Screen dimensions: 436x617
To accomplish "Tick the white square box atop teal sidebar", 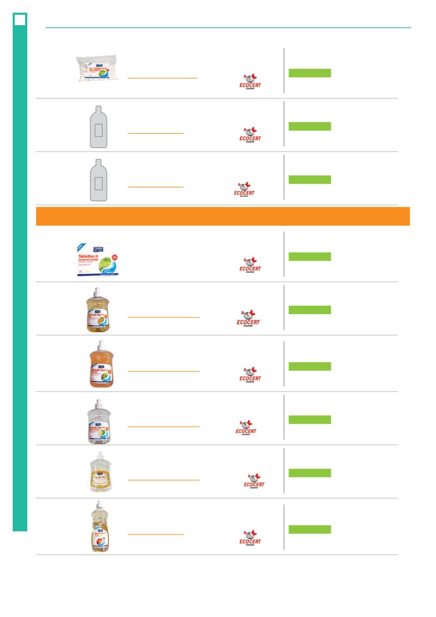I will (20, 20).
